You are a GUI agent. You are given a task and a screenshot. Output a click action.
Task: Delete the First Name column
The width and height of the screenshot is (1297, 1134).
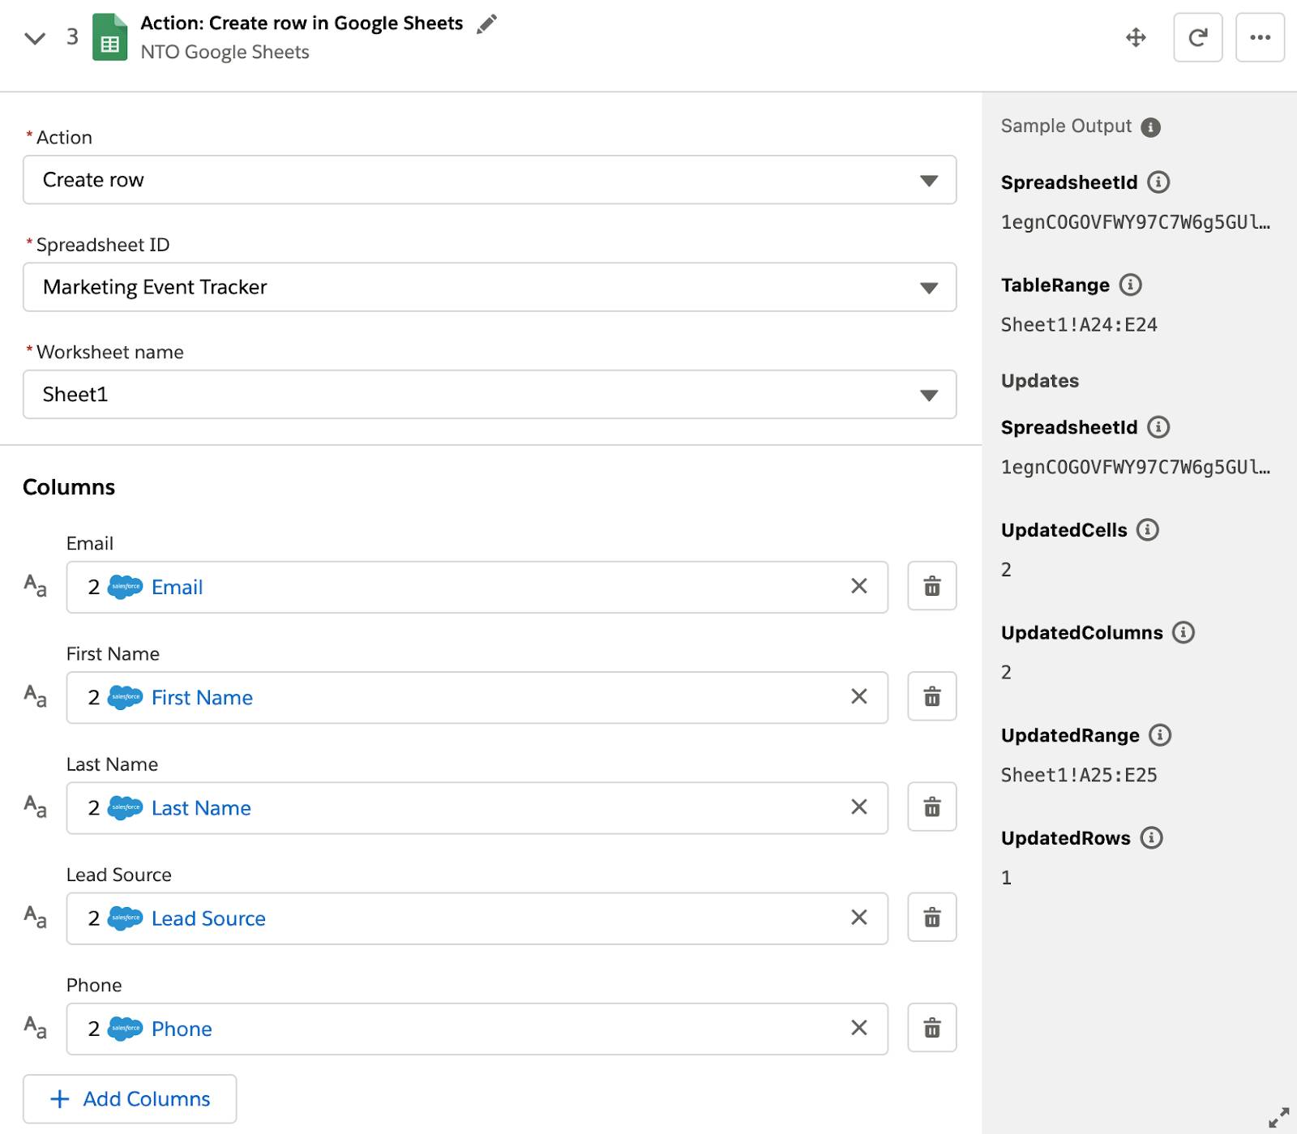tap(932, 696)
